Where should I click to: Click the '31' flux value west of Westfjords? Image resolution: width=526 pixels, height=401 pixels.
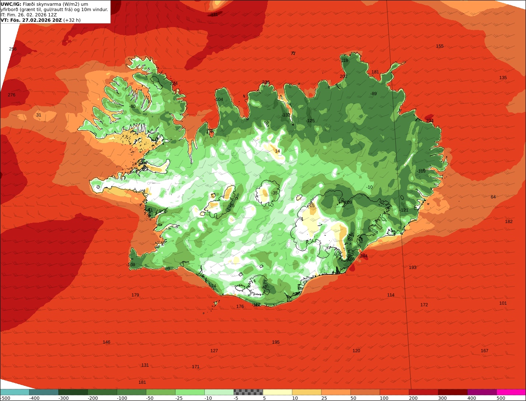click(39, 115)
